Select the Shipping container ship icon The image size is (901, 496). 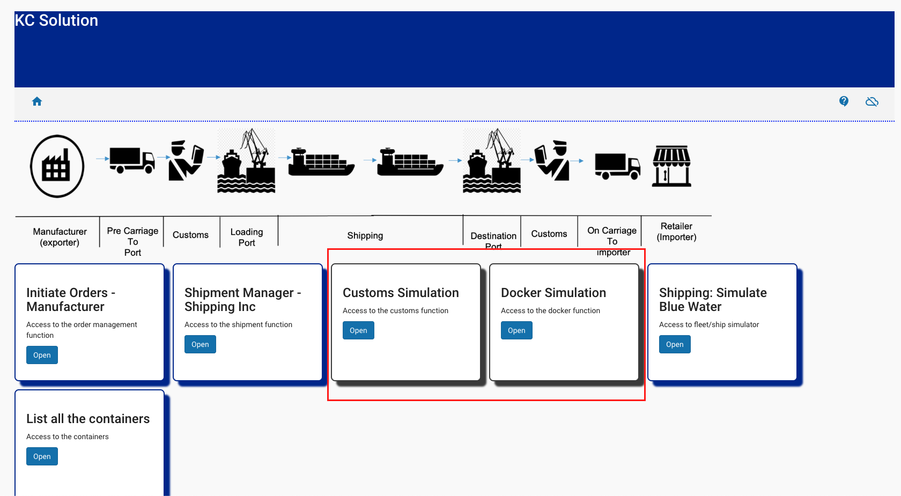tap(321, 161)
